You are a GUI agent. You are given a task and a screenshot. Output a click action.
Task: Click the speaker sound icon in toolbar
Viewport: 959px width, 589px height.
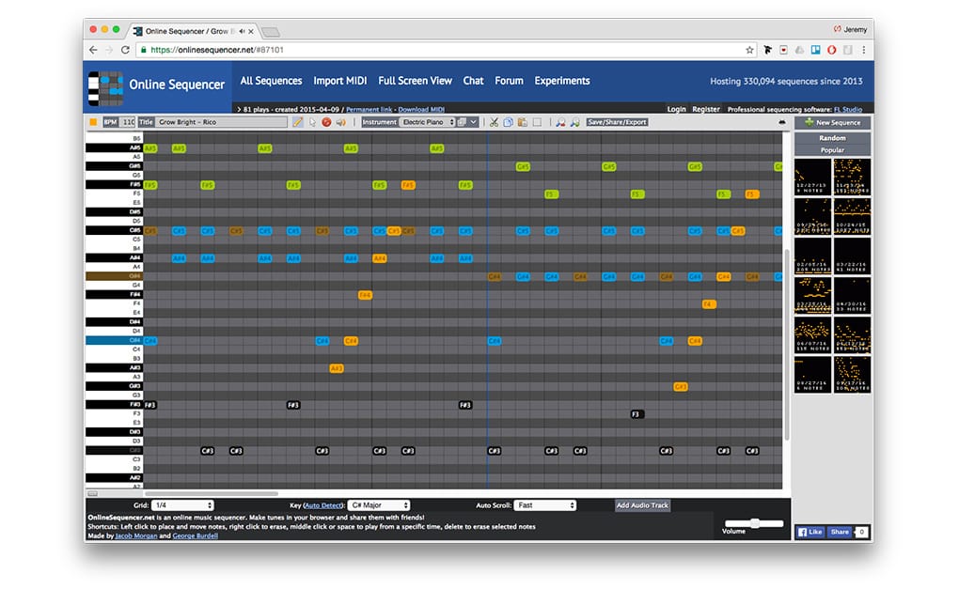point(339,122)
